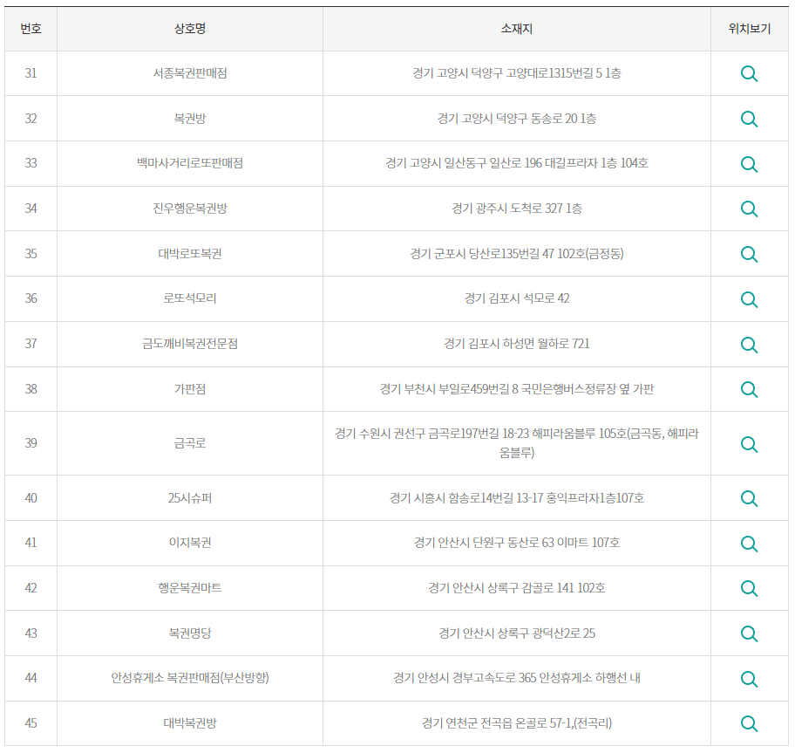The image size is (795, 753).
Task: Show location of 가판점 in row 38
Action: point(749,389)
